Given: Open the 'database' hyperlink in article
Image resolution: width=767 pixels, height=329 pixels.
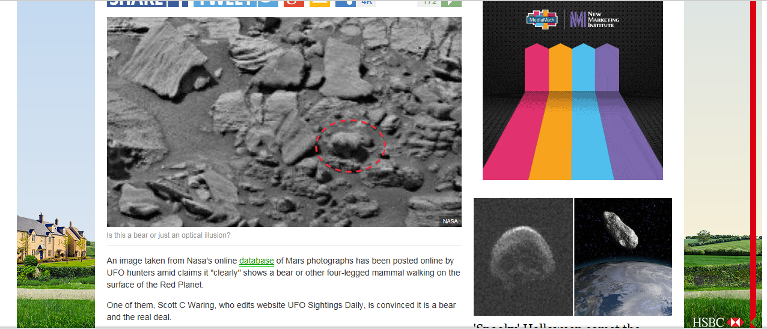Looking at the screenshot, I should coord(257,261).
